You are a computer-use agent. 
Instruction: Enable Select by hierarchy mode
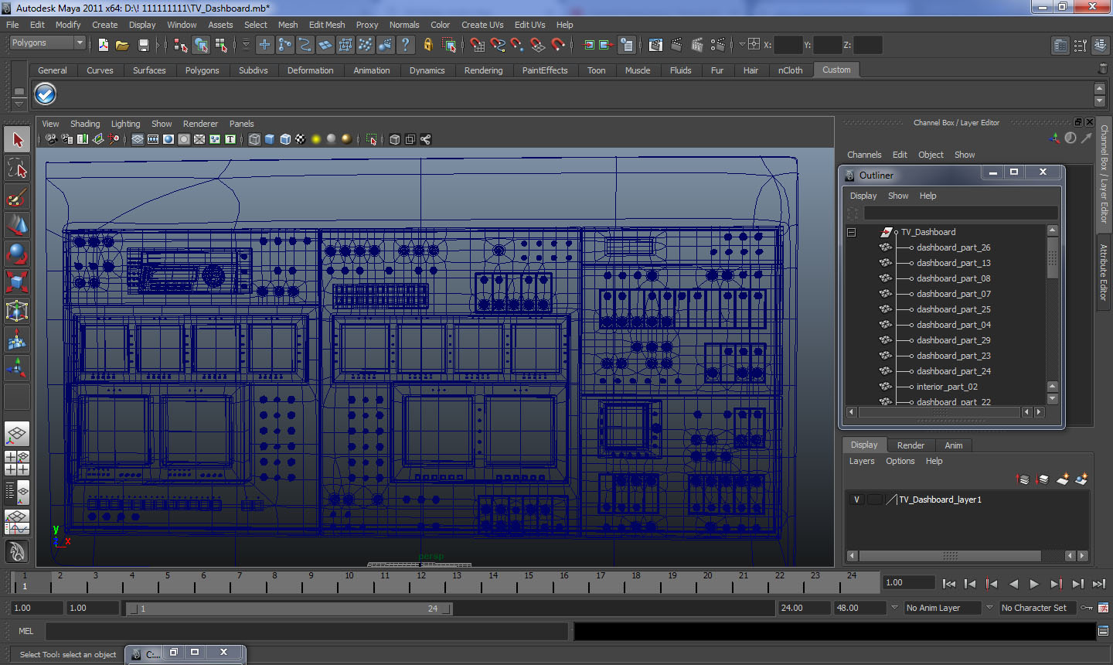tap(181, 45)
